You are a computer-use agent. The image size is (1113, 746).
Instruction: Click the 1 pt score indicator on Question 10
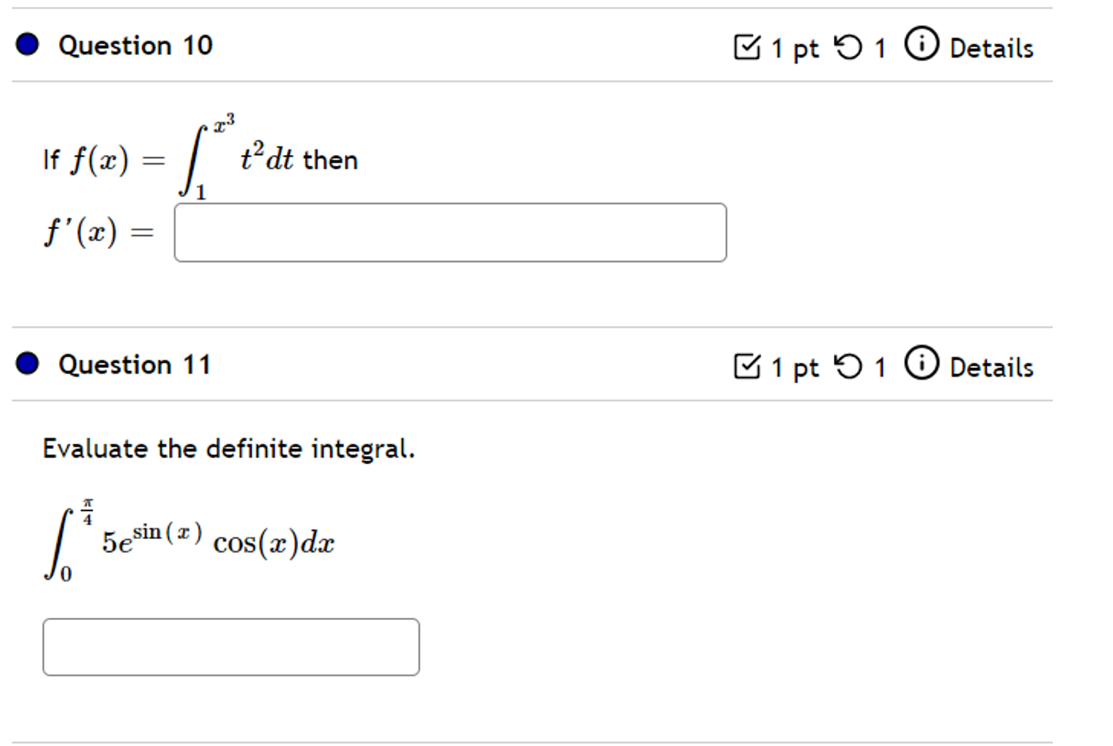click(x=796, y=47)
